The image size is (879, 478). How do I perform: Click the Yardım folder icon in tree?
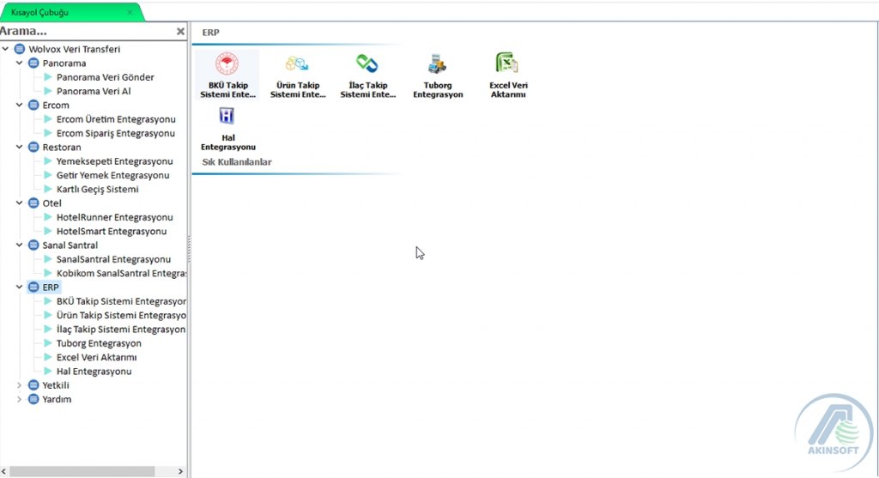33,400
